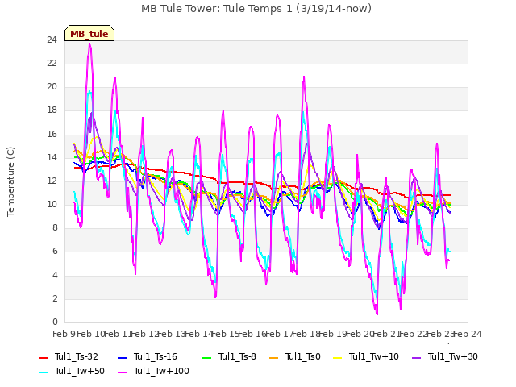Viewport: 516px width, 387px height.
Task: Select the Tul1_Tw+10 legend label
Action: 374,356
